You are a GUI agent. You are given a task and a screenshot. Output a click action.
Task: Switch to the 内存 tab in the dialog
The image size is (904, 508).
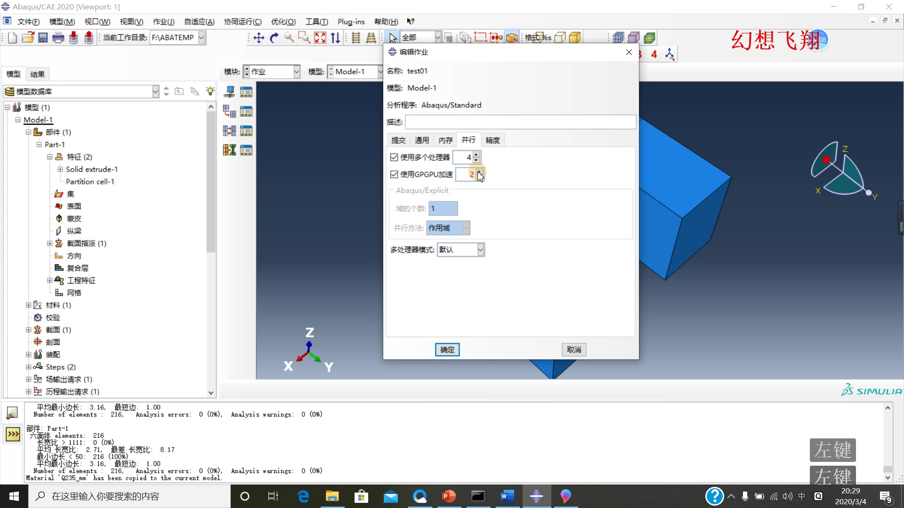click(x=445, y=140)
